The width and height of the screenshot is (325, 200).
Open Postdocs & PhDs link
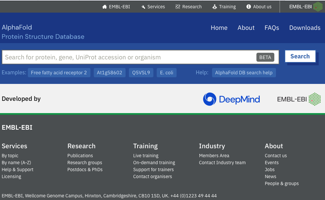point(85,170)
